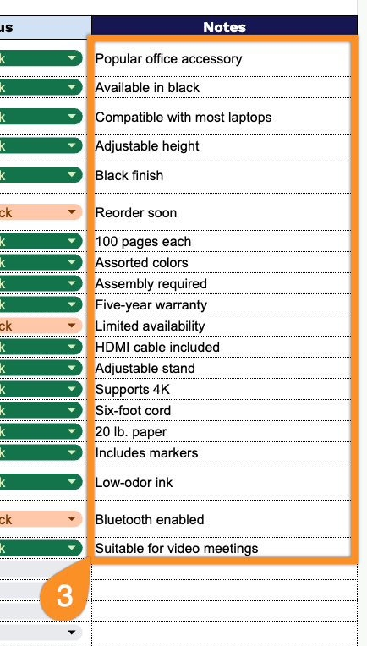Open the black dropdown arrow in empty row

pos(72,632)
